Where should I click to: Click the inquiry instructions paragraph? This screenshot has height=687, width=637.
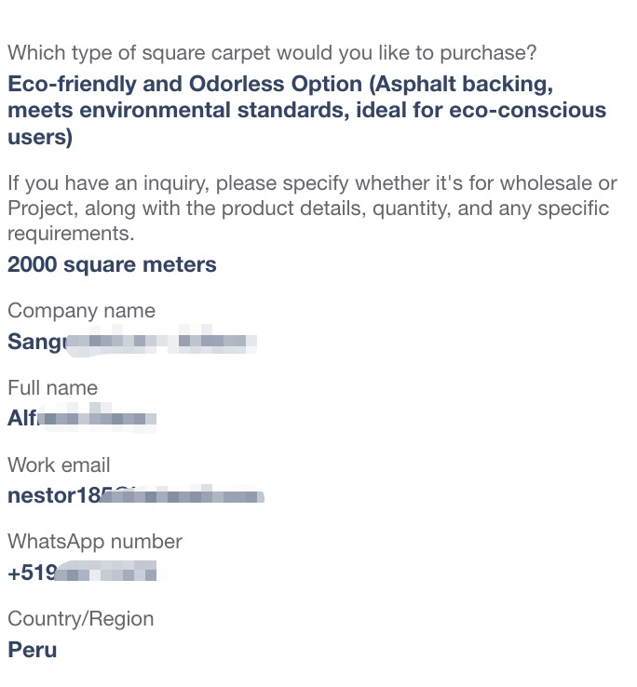(312, 209)
